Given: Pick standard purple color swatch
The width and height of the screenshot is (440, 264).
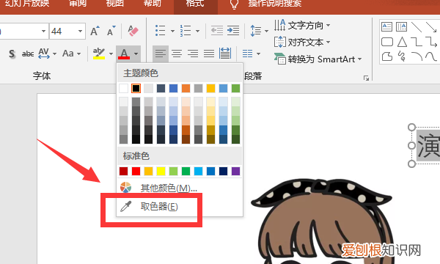Looking at the screenshot, I should pos(235,171).
